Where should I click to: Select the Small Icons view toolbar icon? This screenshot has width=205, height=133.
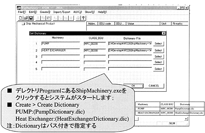point(60,18)
